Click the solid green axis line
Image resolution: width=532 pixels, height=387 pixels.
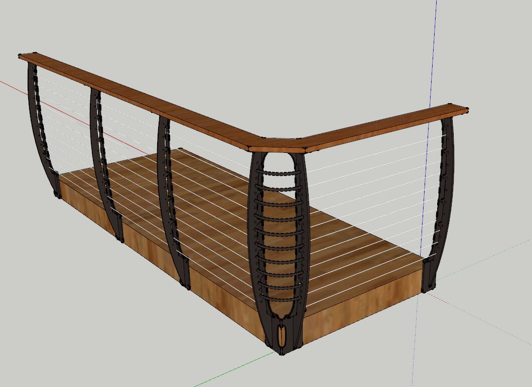[x=231, y=370]
